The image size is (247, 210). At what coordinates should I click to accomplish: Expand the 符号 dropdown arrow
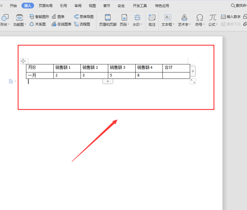pos(204,24)
